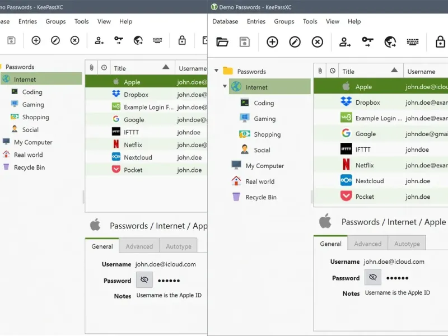Click clock column header in left window

[x=104, y=68]
